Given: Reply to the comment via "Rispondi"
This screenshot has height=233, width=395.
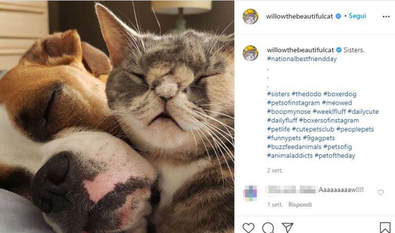Looking at the screenshot, I should tap(300, 205).
